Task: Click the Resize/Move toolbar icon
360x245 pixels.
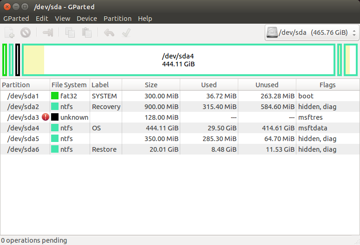Action: point(48,32)
